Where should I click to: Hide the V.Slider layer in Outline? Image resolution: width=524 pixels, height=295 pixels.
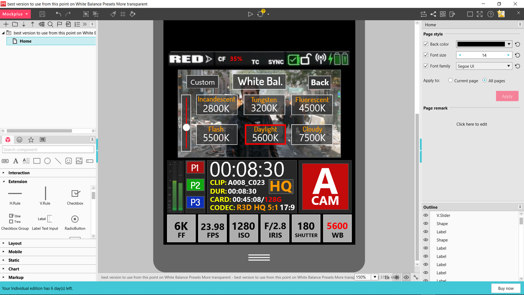[x=426, y=216]
